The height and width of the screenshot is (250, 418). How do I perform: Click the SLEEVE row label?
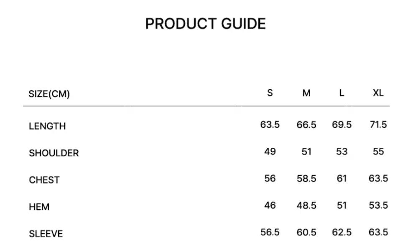tap(46, 234)
